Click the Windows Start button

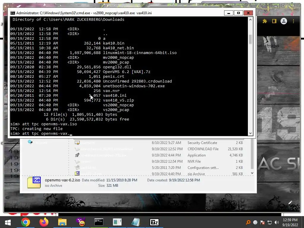8,222
